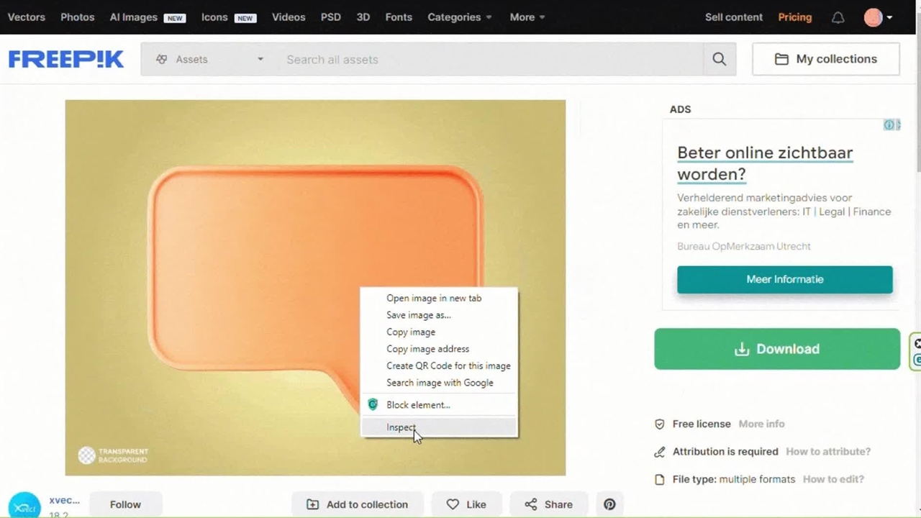Viewport: 921px width, 518px height.
Task: Follow the xvector author
Action: click(x=125, y=504)
